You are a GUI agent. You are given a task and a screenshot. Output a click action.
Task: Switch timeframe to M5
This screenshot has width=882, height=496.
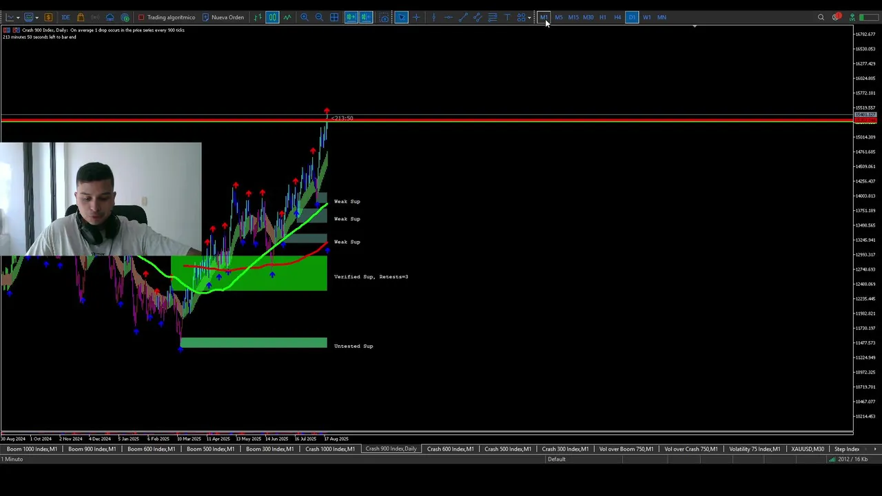click(559, 17)
